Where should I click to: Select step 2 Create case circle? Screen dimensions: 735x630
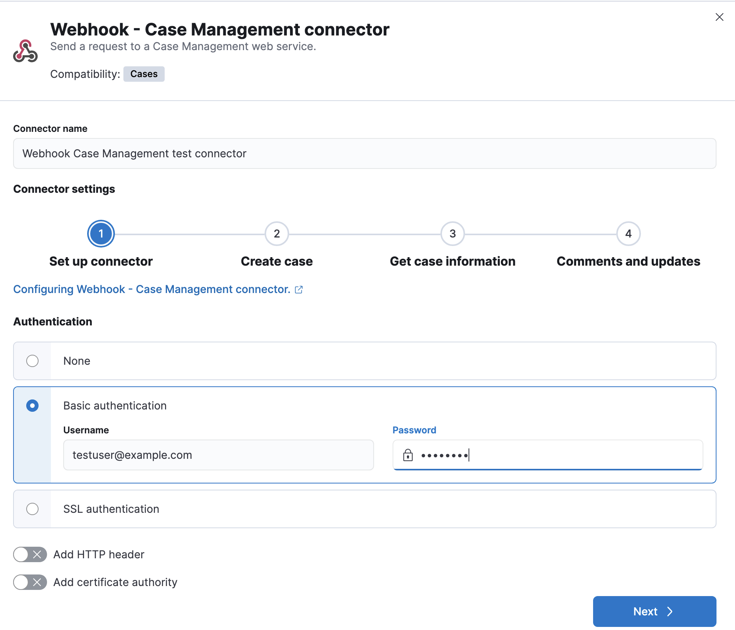[x=276, y=234]
